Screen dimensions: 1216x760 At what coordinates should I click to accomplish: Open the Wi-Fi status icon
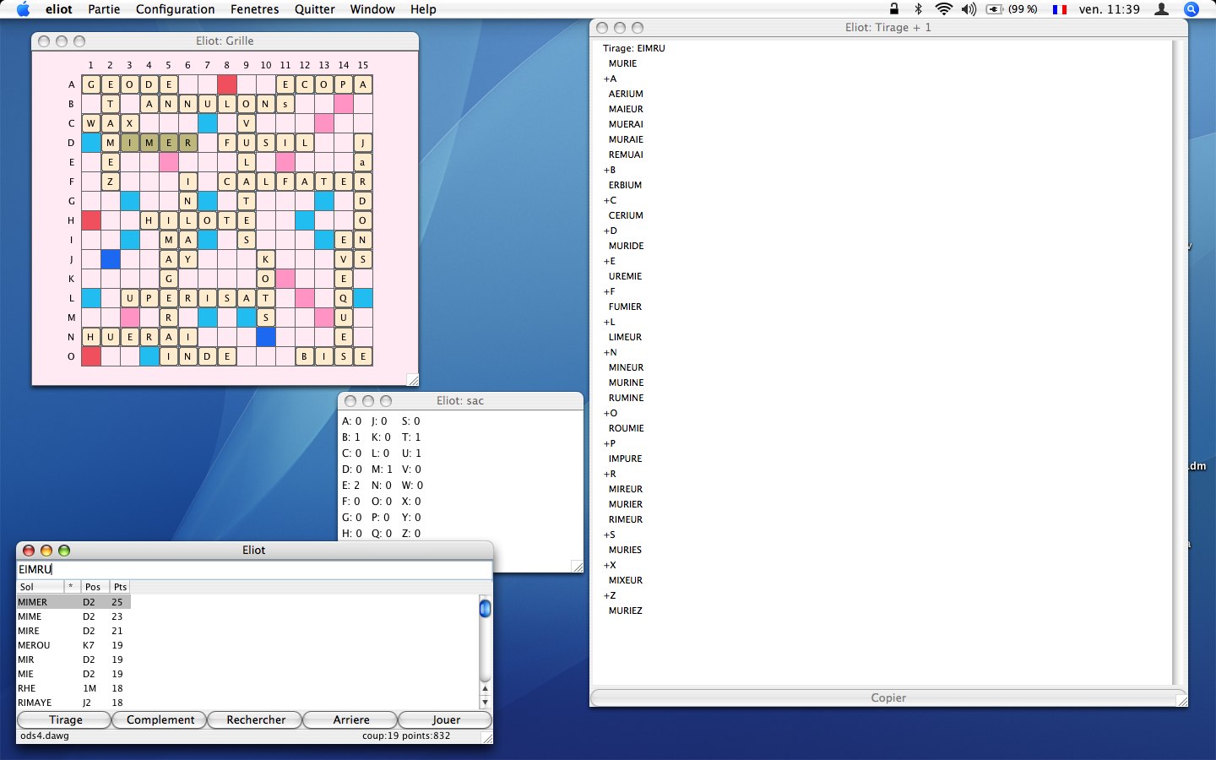pyautogui.click(x=943, y=9)
